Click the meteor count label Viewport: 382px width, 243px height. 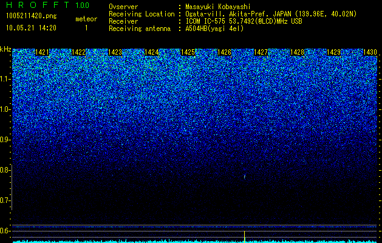(x=86, y=19)
